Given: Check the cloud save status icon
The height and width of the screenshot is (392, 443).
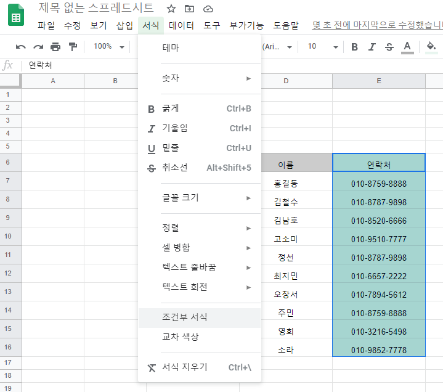Looking at the screenshot, I should point(208,9).
